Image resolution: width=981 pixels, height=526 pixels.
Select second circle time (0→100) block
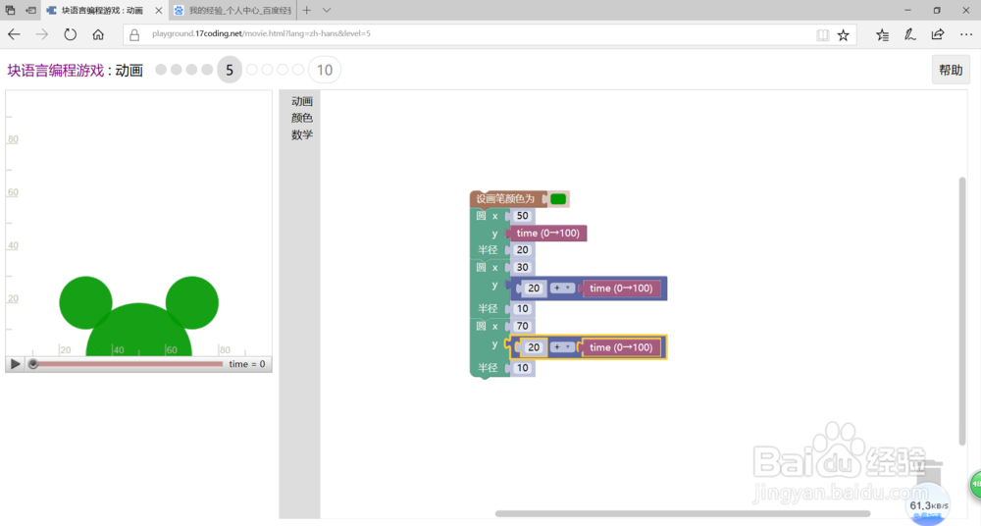coord(621,289)
